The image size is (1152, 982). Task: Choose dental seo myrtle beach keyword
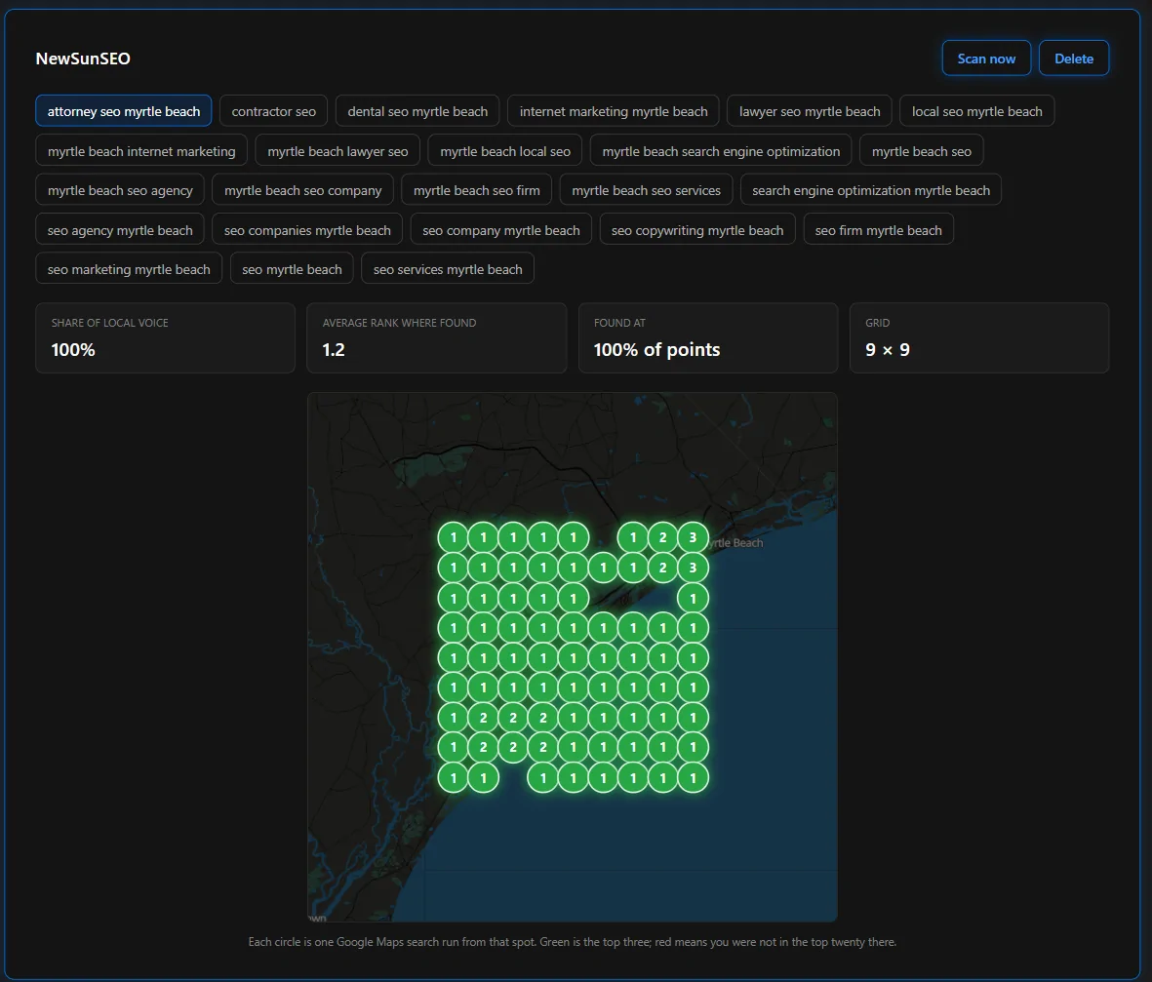coord(417,111)
